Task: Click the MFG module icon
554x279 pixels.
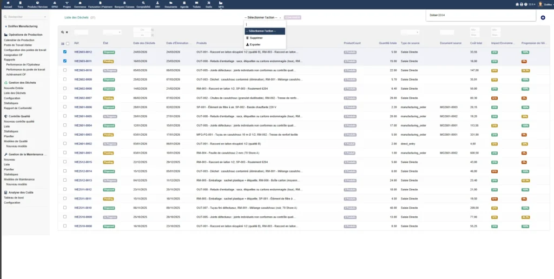Action: pyautogui.click(x=221, y=5)
